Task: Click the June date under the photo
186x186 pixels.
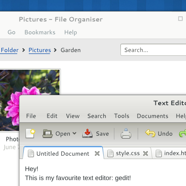Action: [12, 147]
